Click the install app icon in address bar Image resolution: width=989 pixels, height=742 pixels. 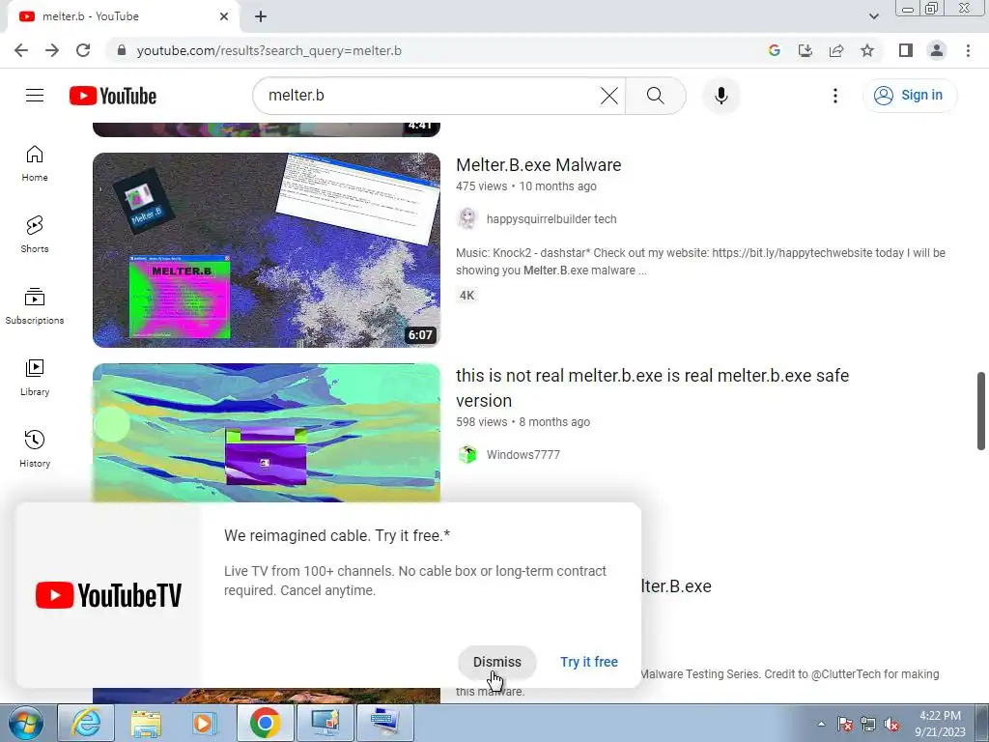(805, 50)
